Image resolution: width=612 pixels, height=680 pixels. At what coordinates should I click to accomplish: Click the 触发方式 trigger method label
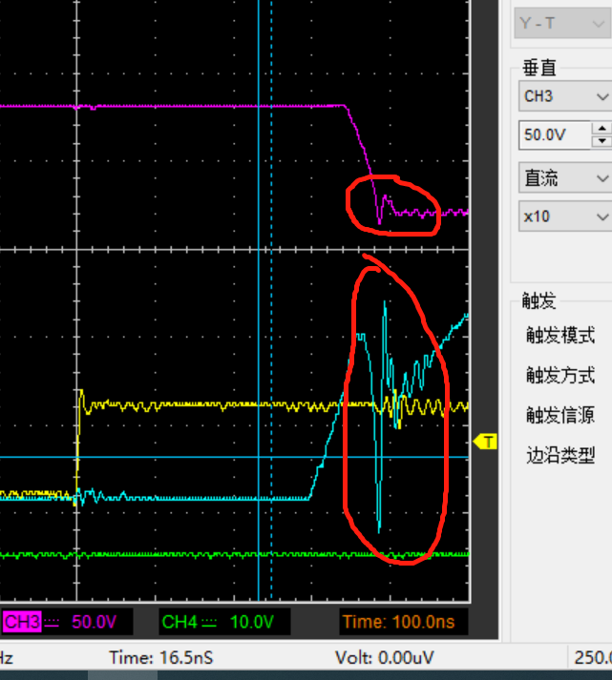560,375
